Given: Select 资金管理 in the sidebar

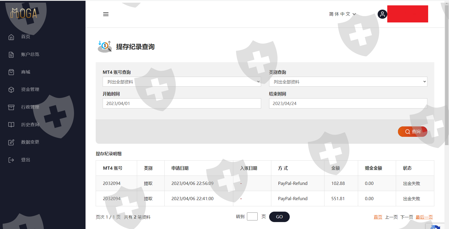Looking at the screenshot, I should pyautogui.click(x=30, y=90).
